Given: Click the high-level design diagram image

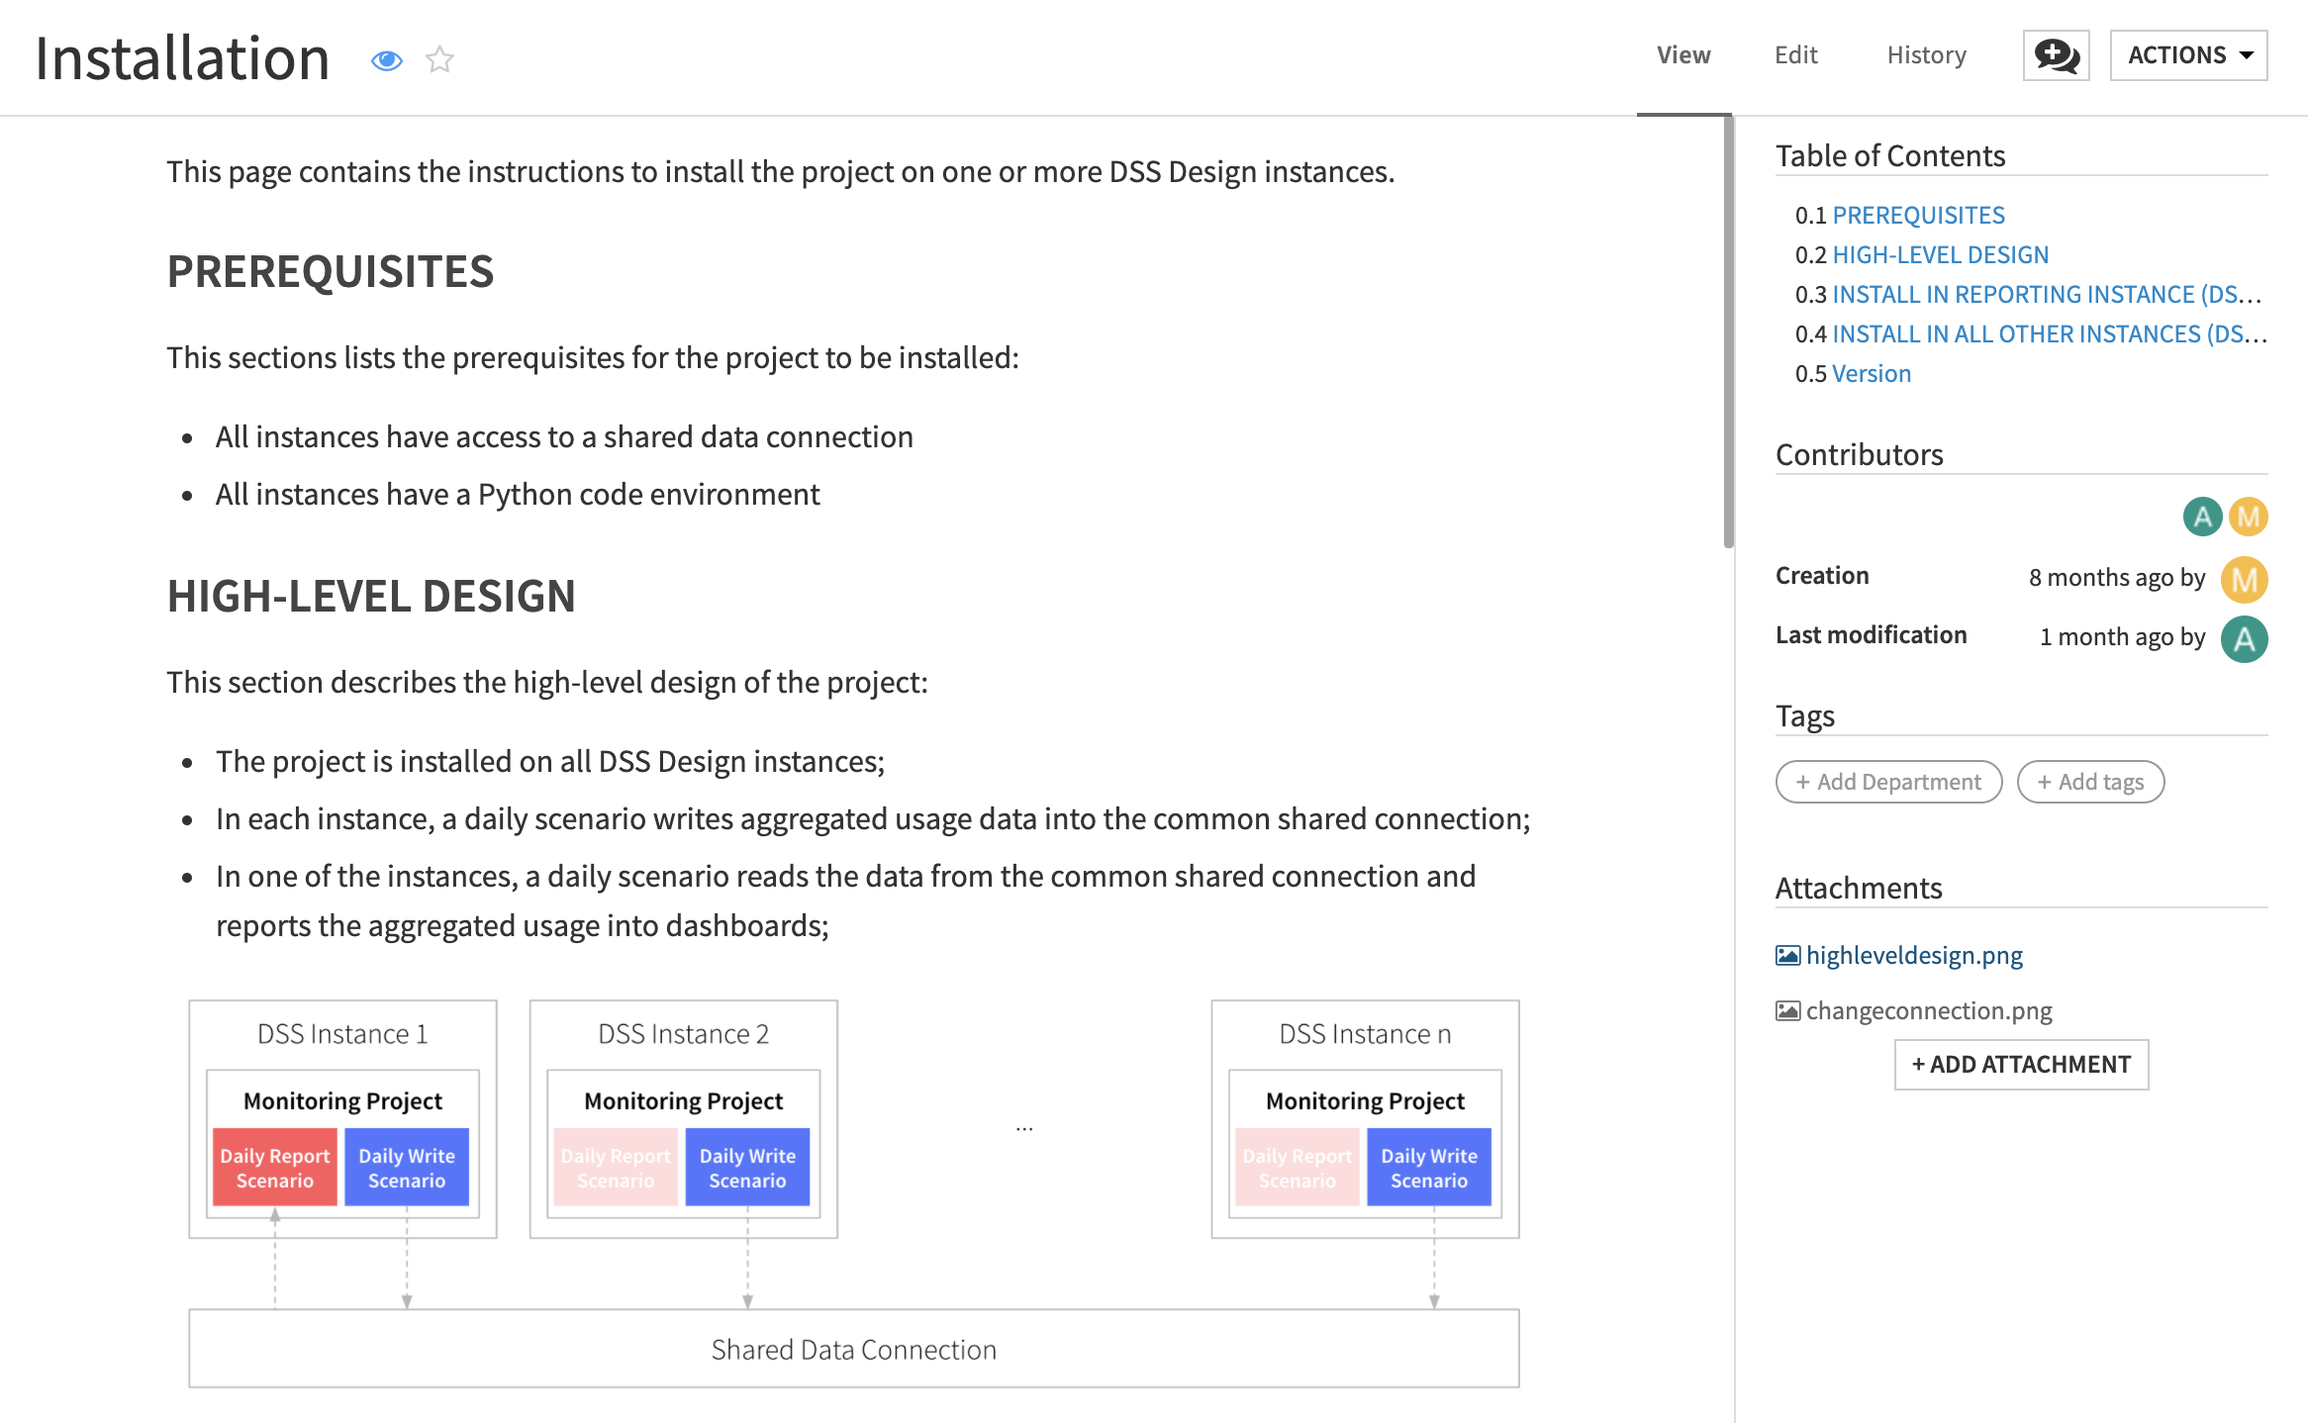Looking at the screenshot, I should (x=853, y=1193).
